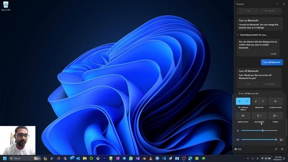Click the "5 of 30" response counter

tap(273, 54)
